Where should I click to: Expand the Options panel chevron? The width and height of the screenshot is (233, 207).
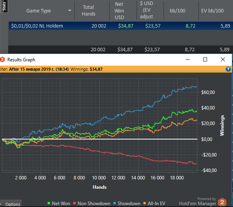[1, 204]
